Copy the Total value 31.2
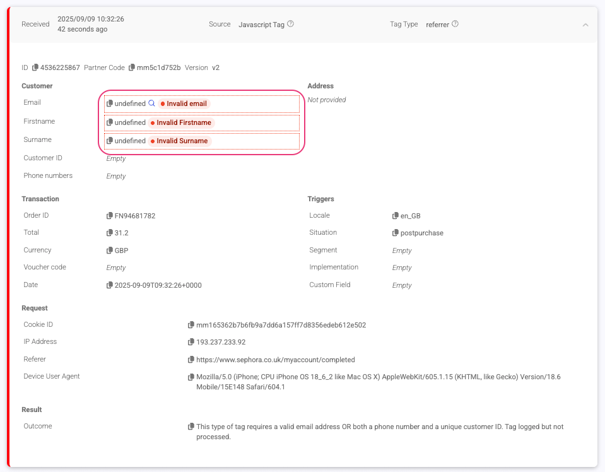The width and height of the screenshot is (605, 472). (110, 233)
